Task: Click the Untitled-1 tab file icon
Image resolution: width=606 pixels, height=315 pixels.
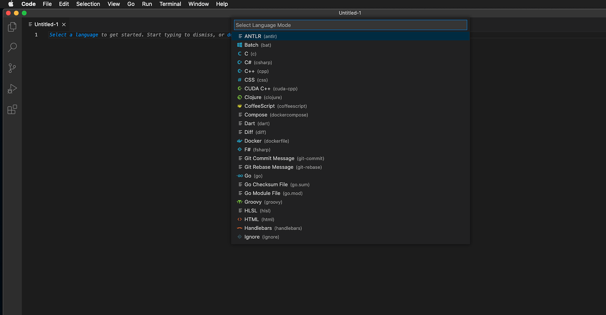Action: [30, 25]
